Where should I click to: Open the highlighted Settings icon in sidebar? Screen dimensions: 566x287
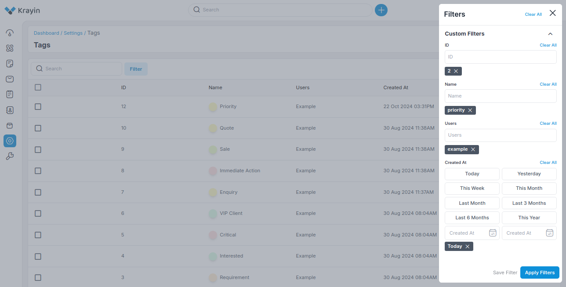(x=10, y=141)
